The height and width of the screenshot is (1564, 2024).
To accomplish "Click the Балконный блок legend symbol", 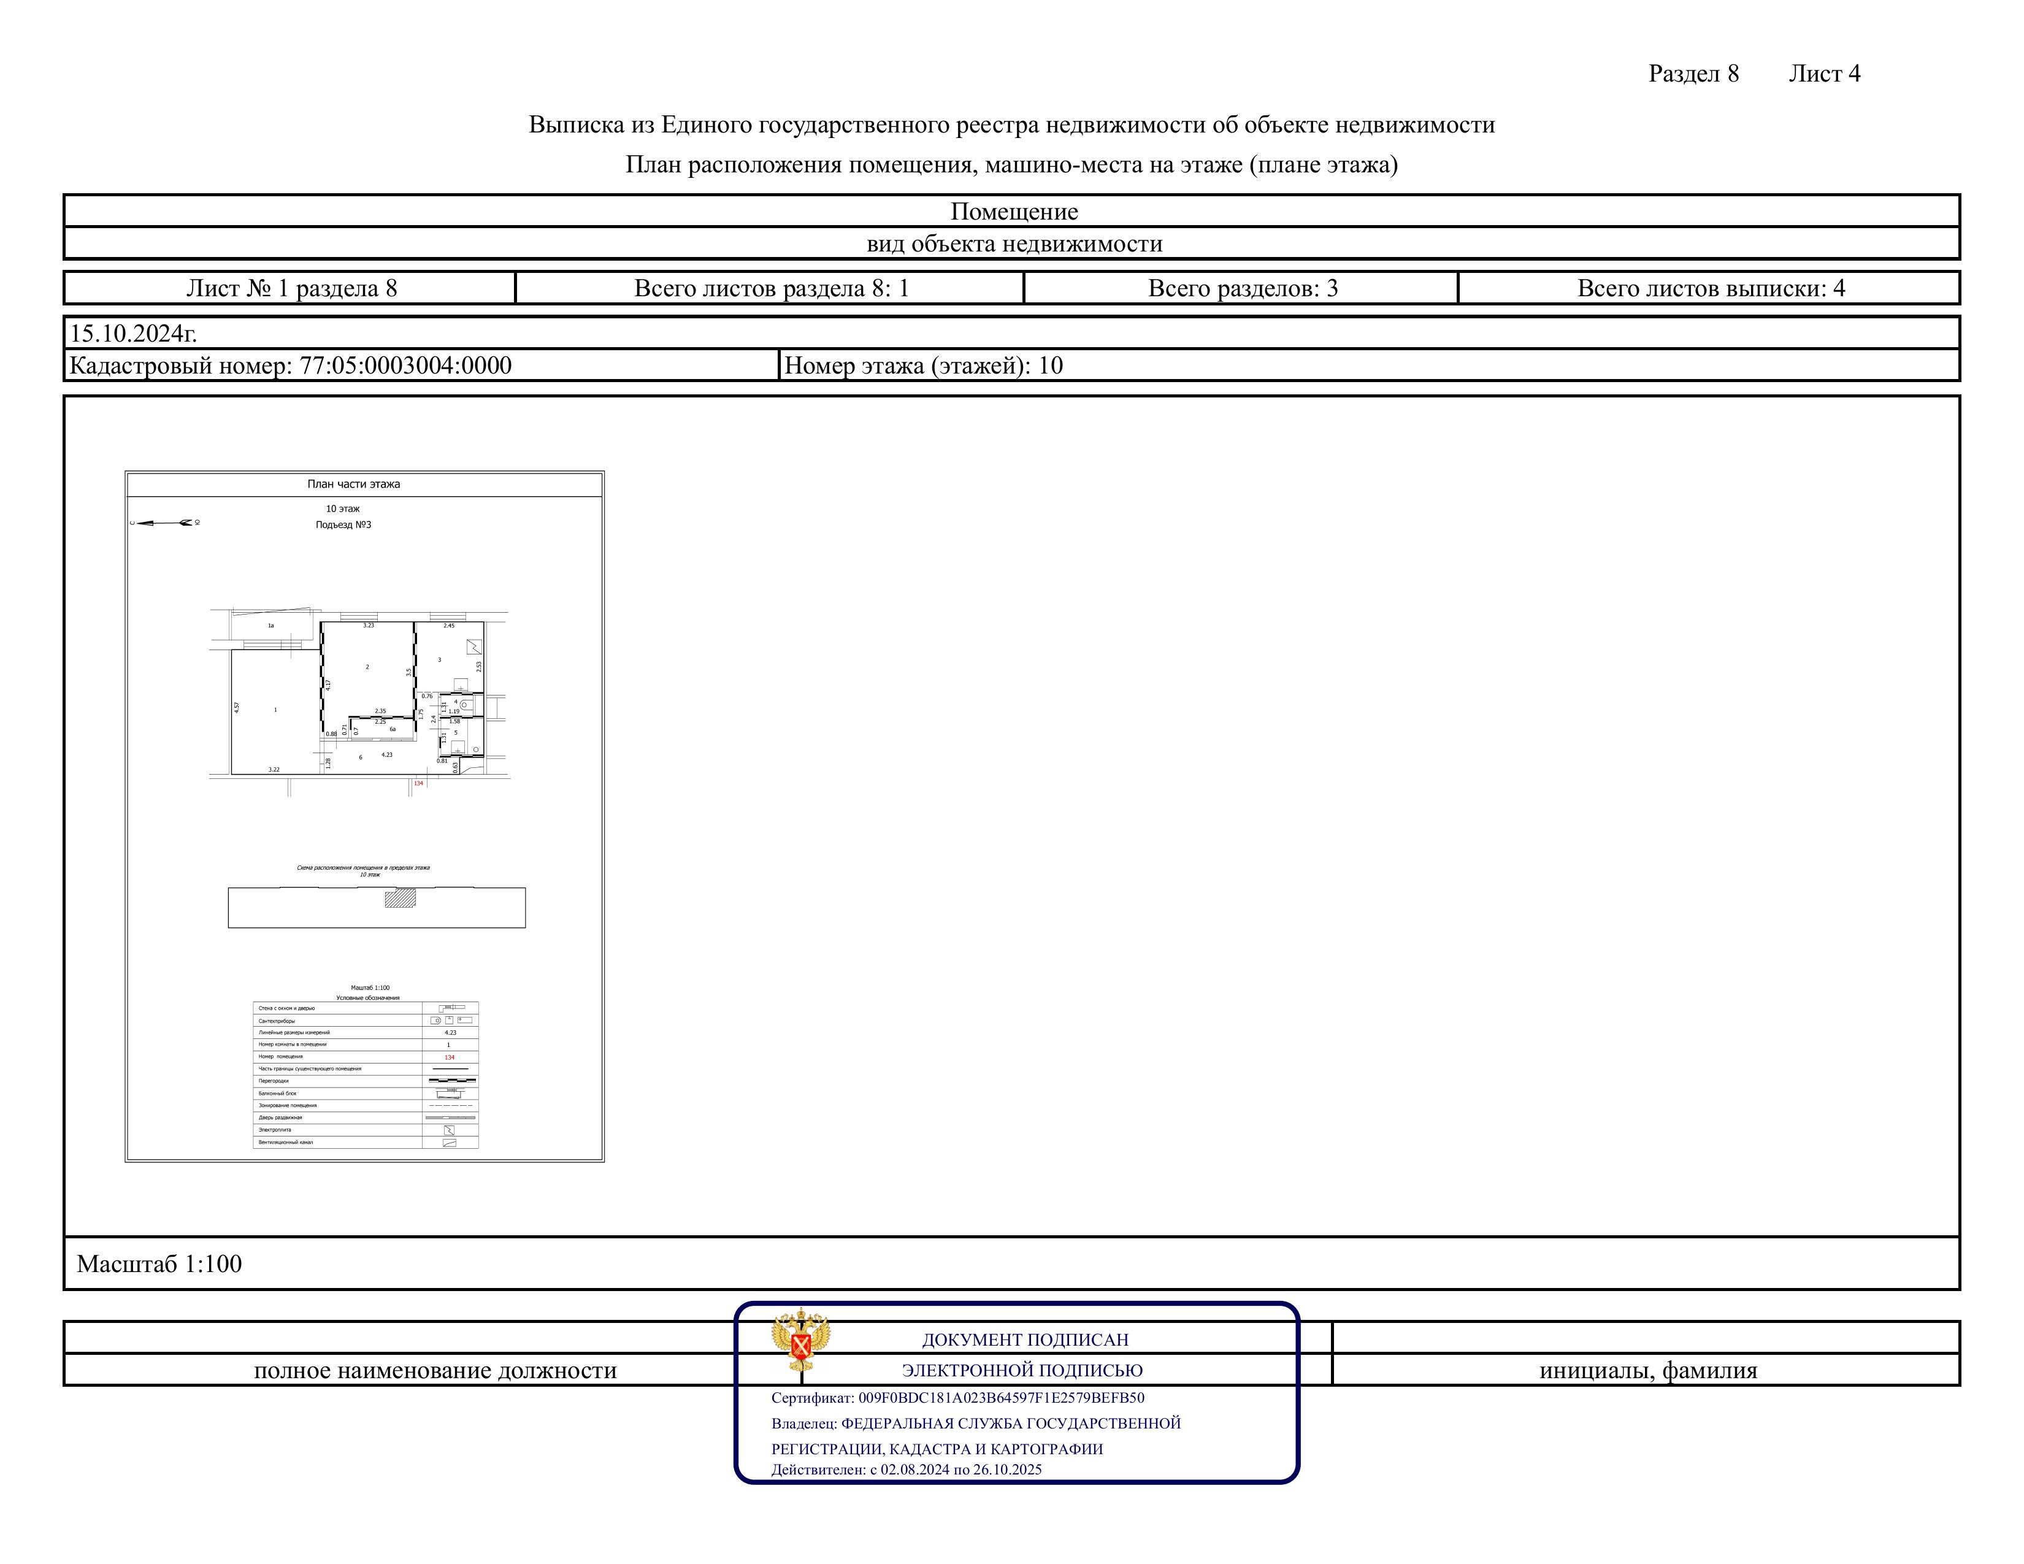I will click(x=450, y=1094).
